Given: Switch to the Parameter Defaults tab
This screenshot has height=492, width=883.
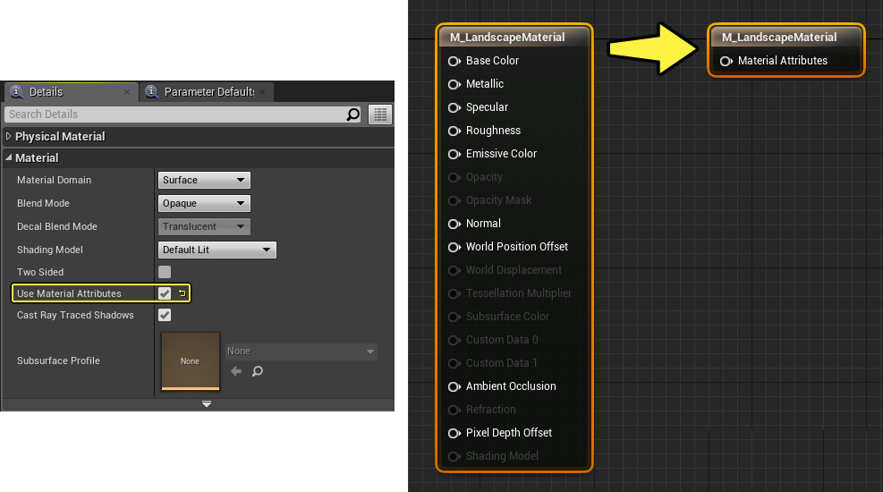Looking at the screenshot, I should [208, 92].
